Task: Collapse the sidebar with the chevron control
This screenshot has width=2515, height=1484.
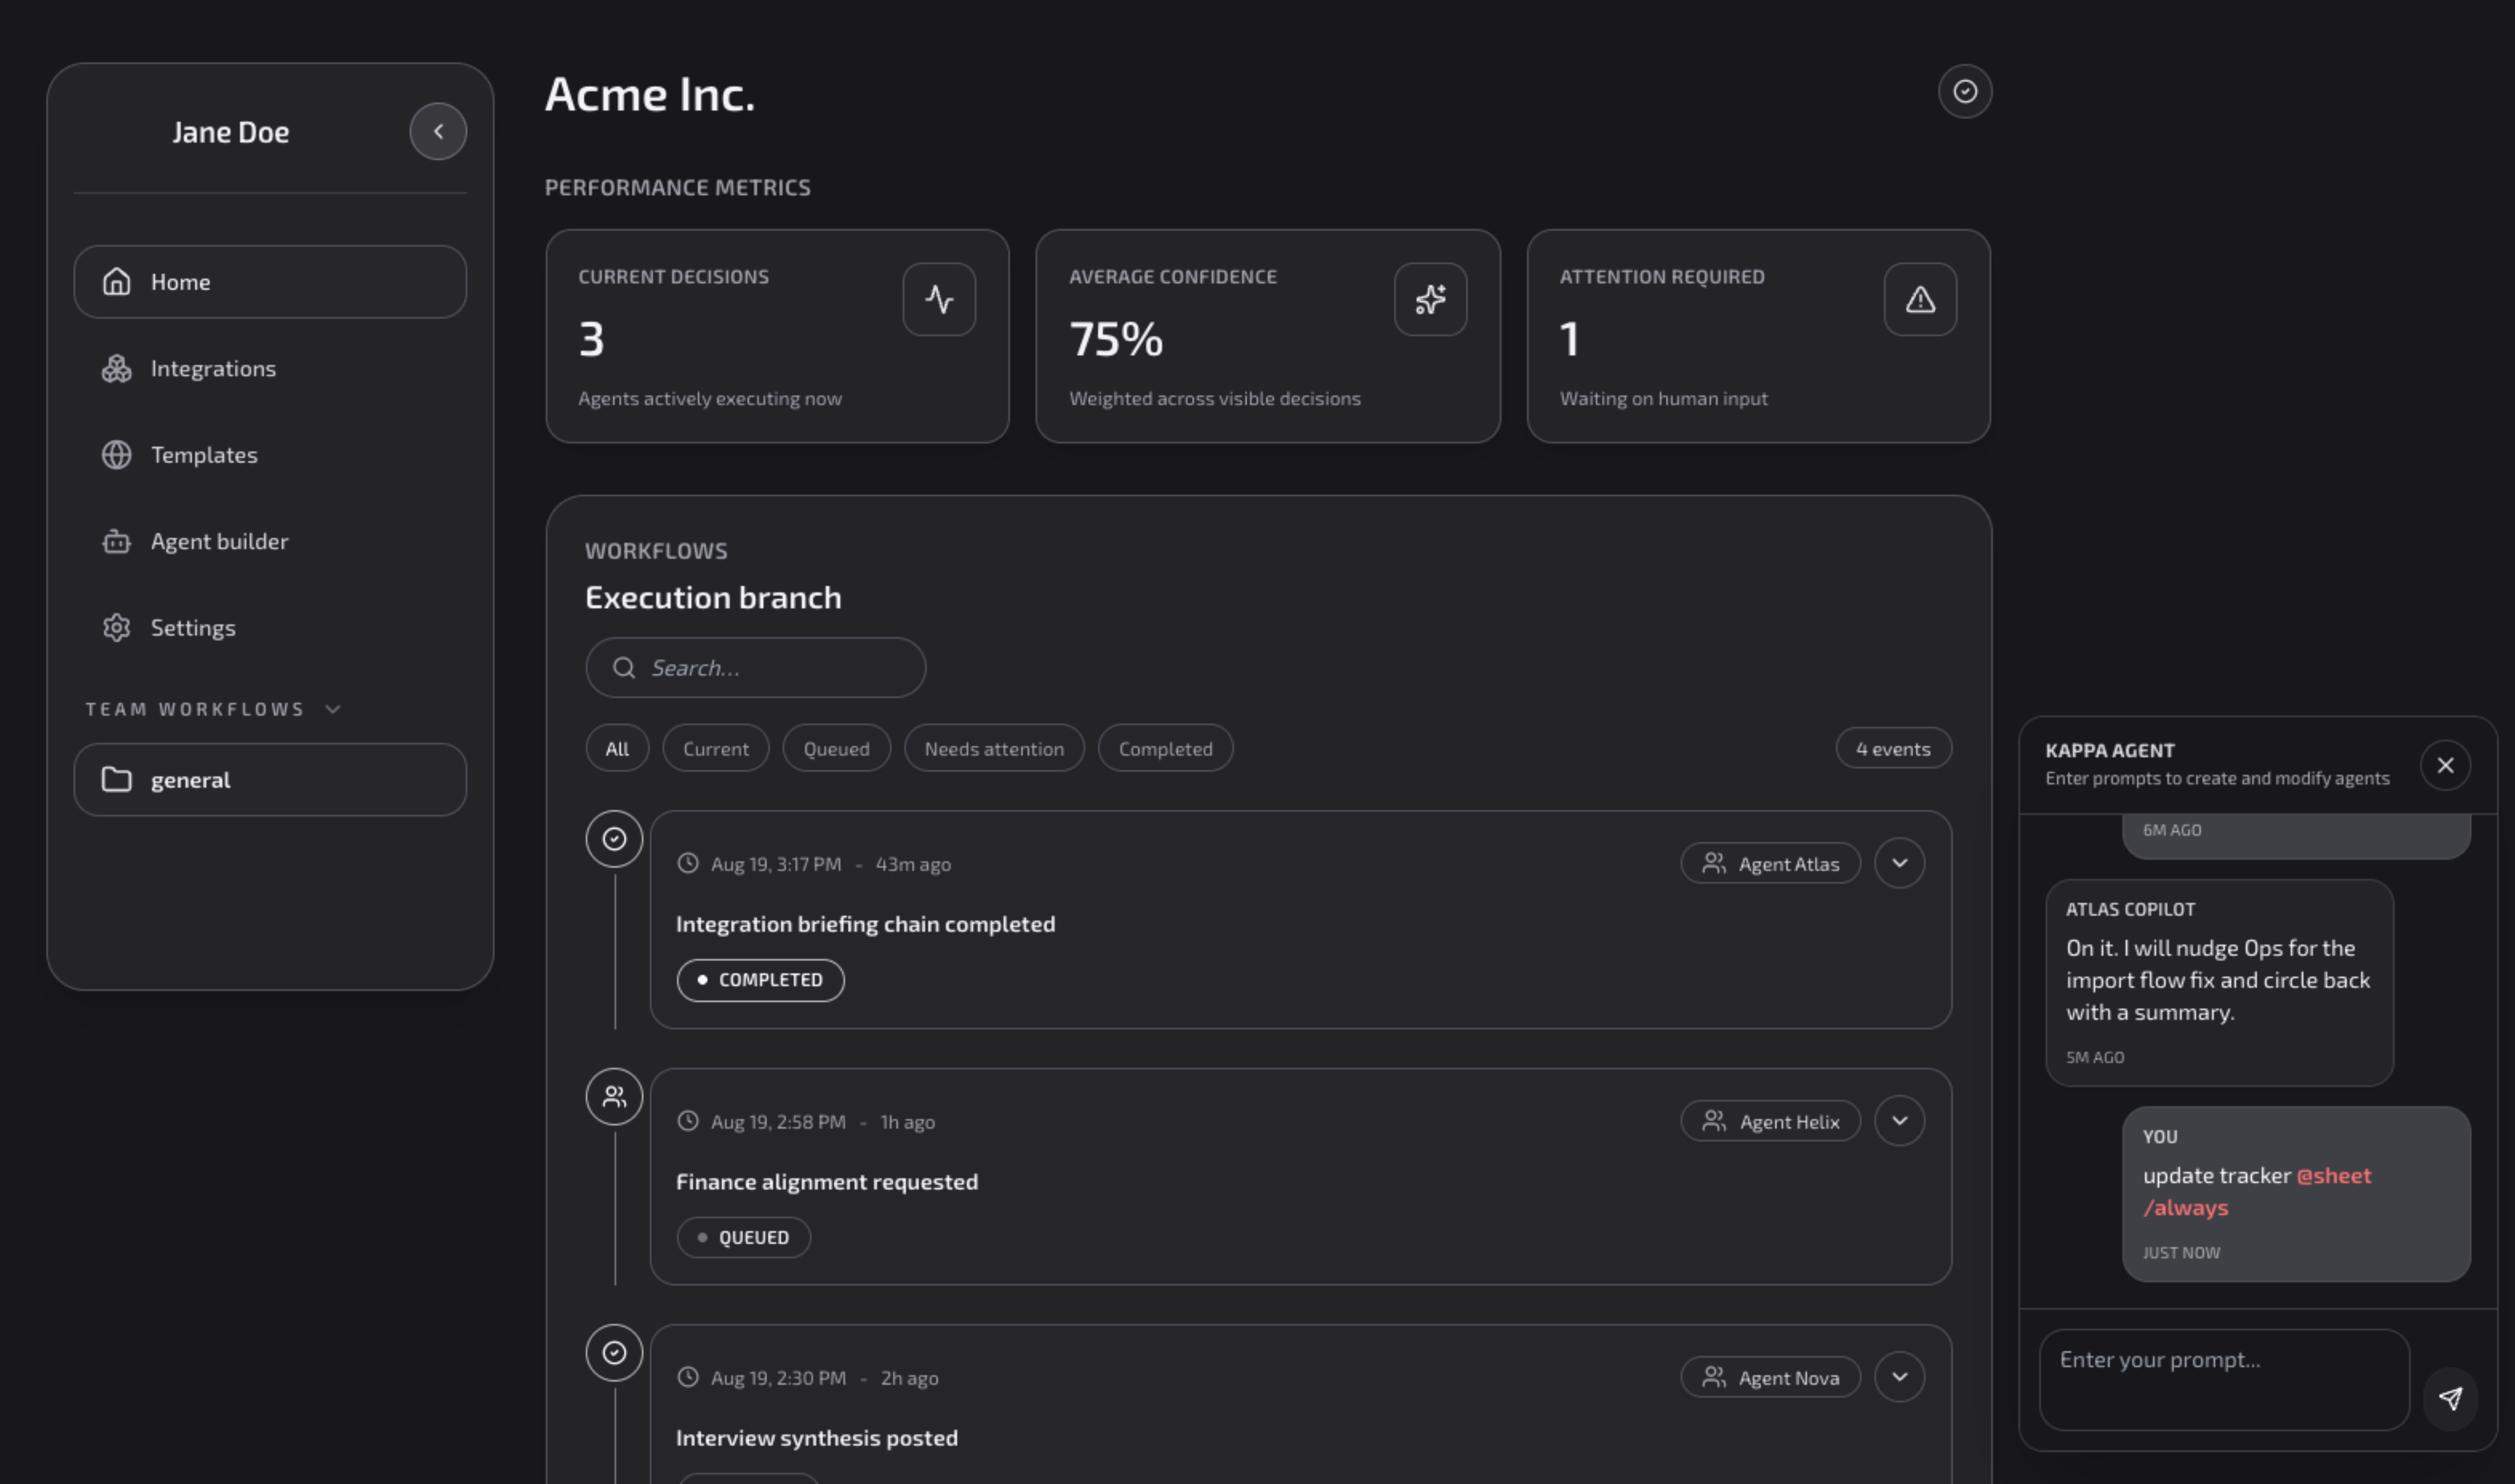Action: point(438,131)
